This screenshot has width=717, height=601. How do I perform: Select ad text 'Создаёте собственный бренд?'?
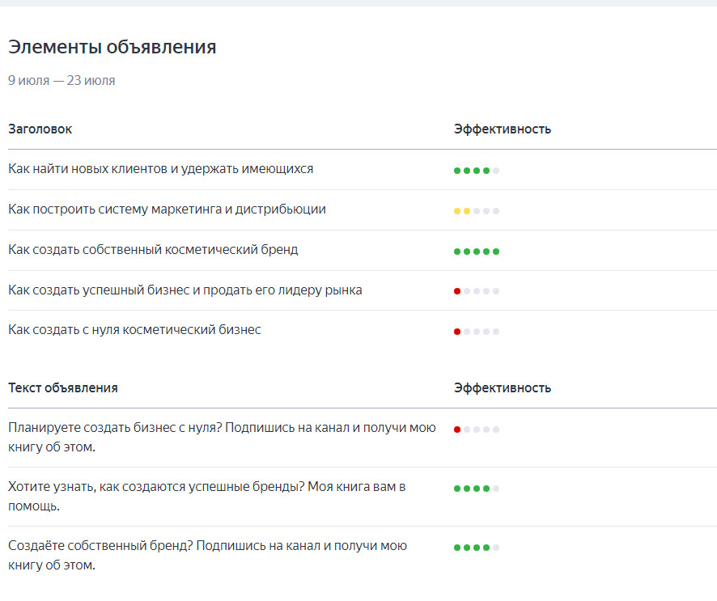coord(207,555)
